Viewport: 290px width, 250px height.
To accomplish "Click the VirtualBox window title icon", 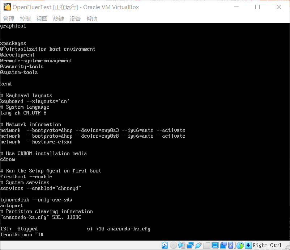I will click(7, 7).
